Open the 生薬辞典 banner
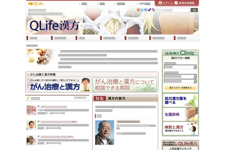 pos(180,114)
